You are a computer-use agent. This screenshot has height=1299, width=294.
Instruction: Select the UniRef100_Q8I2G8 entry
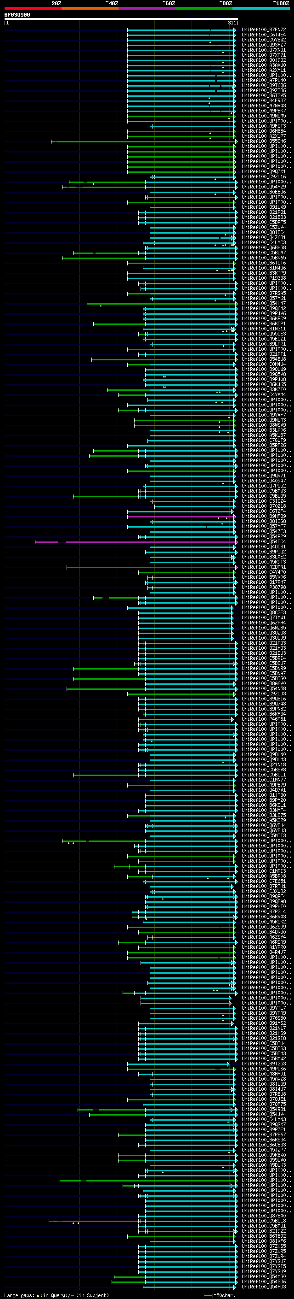click(x=264, y=522)
